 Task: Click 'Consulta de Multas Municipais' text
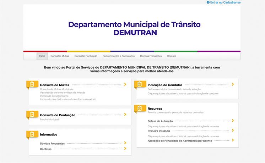pos(56,89)
